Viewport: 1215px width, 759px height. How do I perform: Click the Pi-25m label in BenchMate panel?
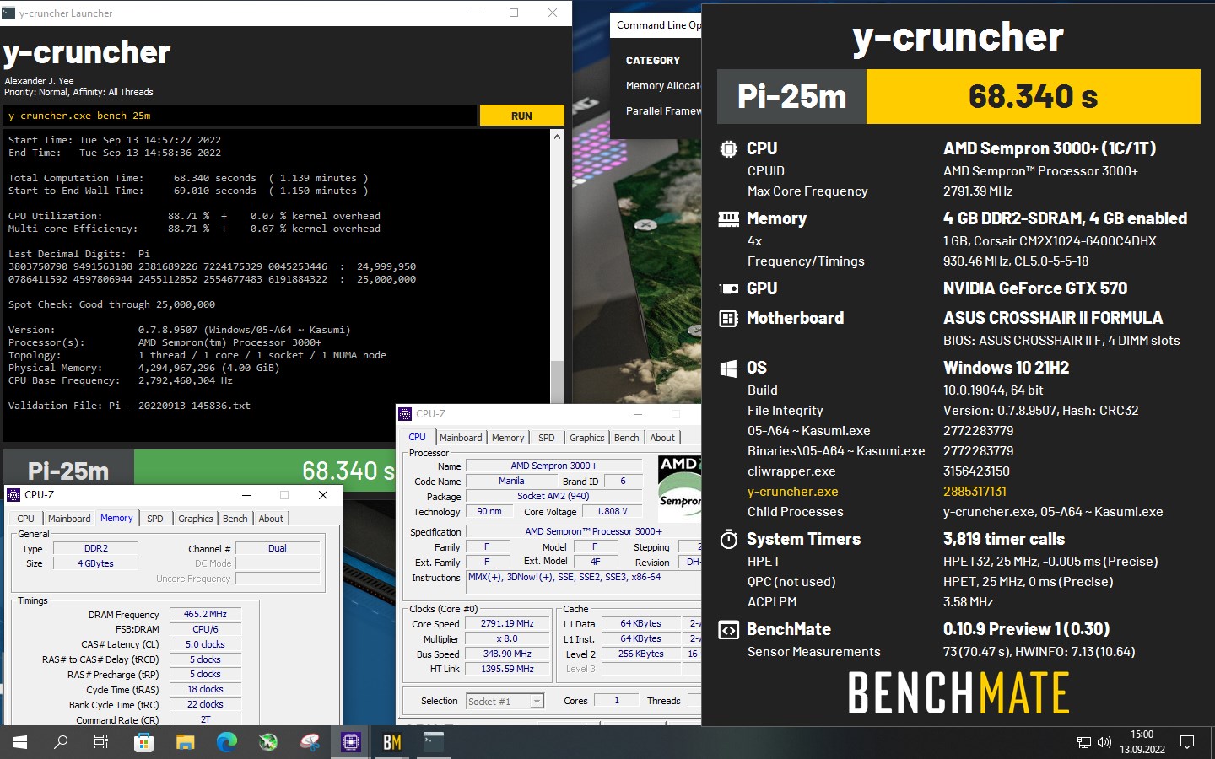(x=791, y=97)
